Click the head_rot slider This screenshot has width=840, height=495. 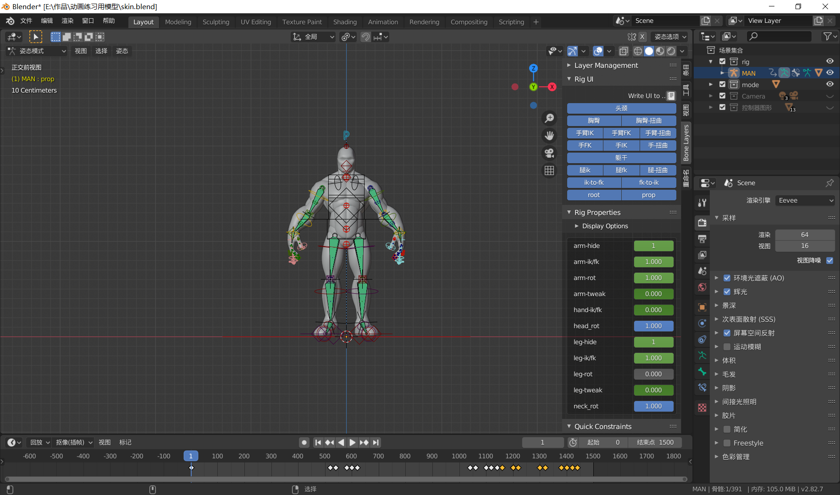(653, 326)
